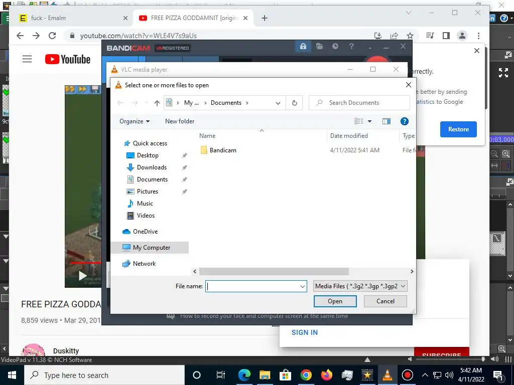The height and width of the screenshot is (385, 514).
Task: Click the blue help icon in dialog
Action: click(x=404, y=121)
